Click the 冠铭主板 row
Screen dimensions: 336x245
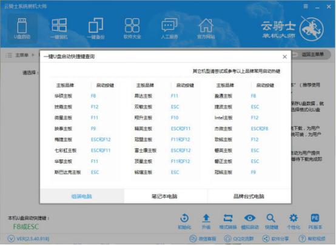pyautogui.click(x=245, y=172)
